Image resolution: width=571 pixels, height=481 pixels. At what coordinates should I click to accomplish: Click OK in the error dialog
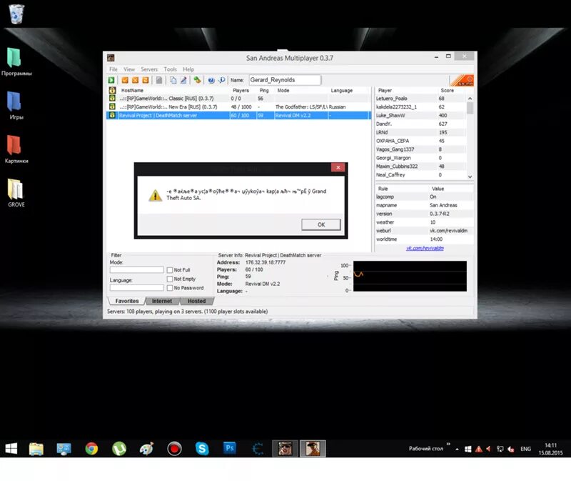click(x=320, y=224)
